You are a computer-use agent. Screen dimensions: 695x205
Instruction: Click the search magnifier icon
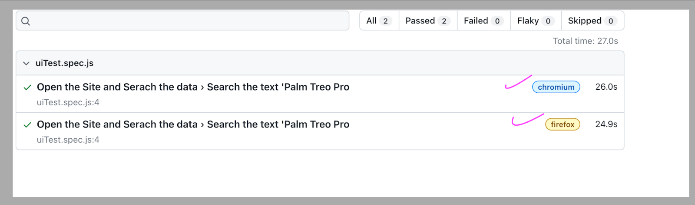pos(26,21)
